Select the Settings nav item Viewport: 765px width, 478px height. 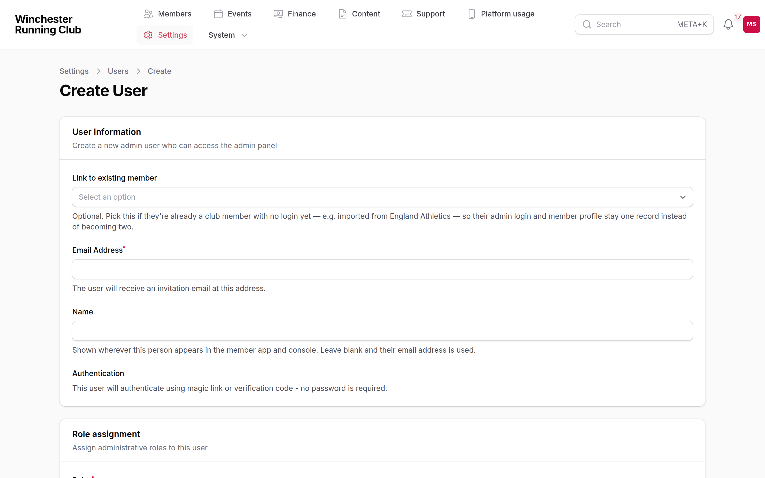[165, 35]
